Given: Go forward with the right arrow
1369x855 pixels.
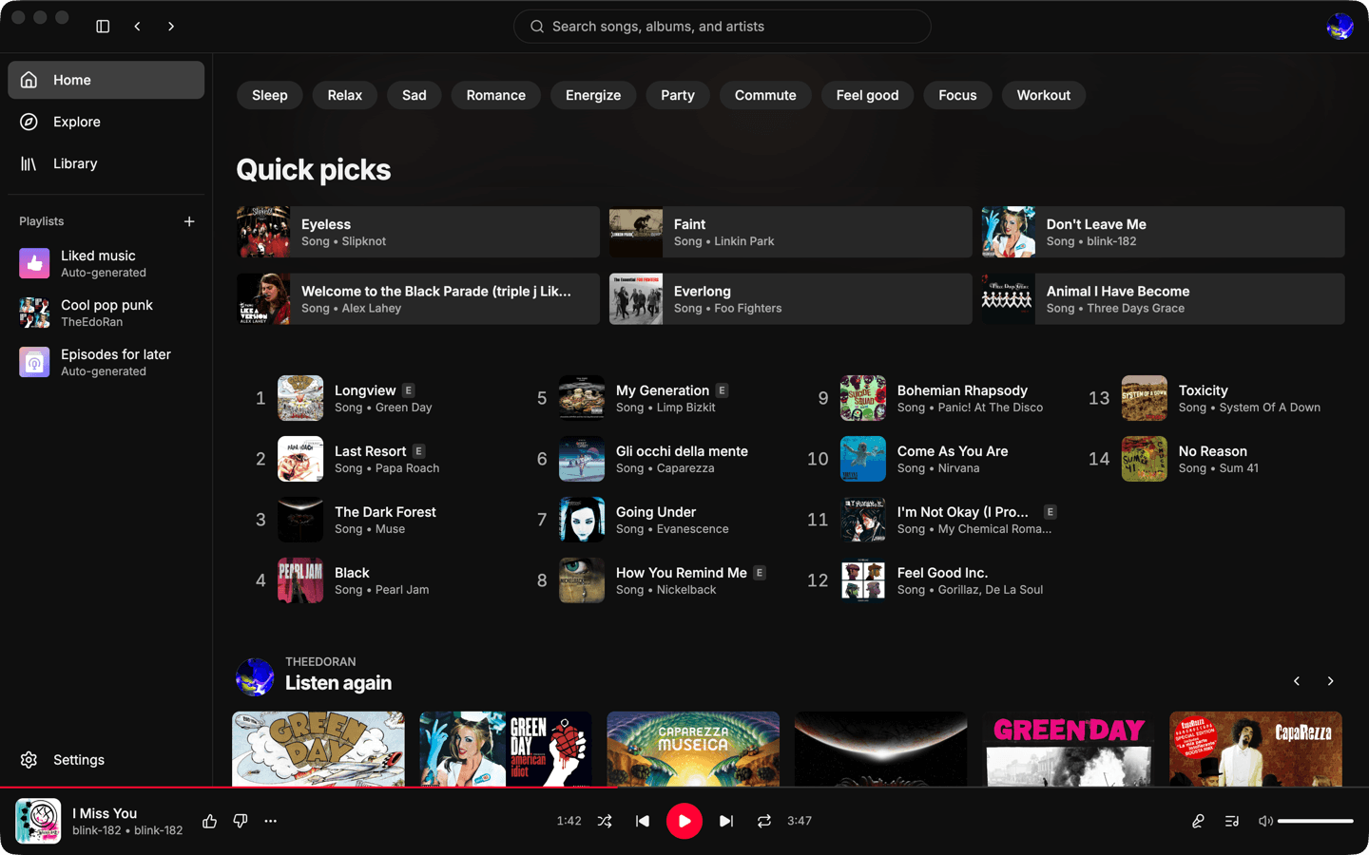Looking at the screenshot, I should [171, 27].
